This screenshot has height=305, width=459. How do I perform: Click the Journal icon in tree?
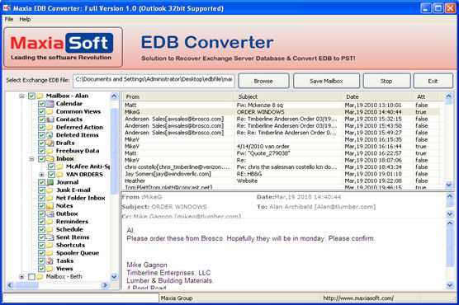50,182
